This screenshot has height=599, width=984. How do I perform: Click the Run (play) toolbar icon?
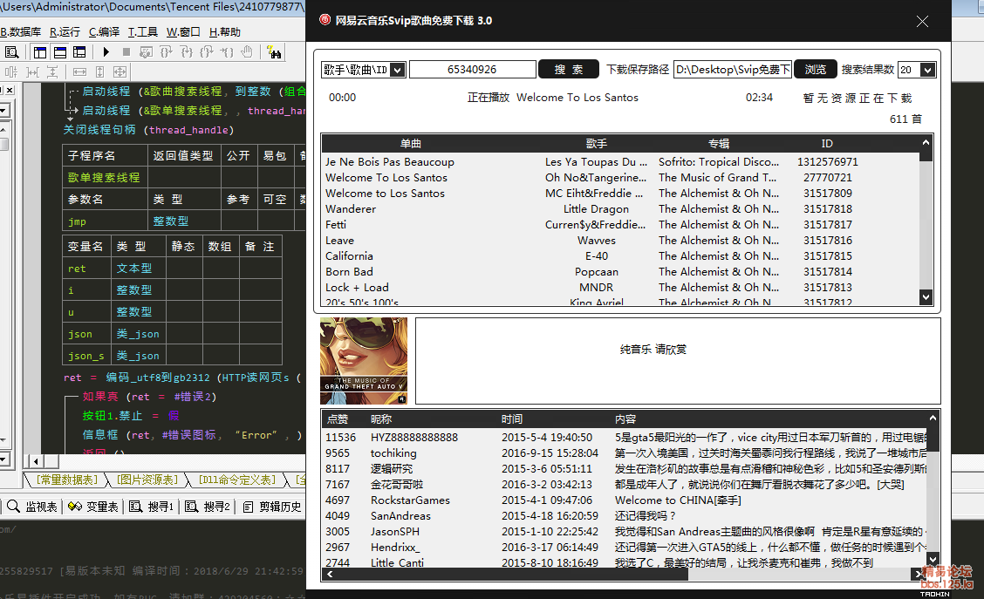106,52
